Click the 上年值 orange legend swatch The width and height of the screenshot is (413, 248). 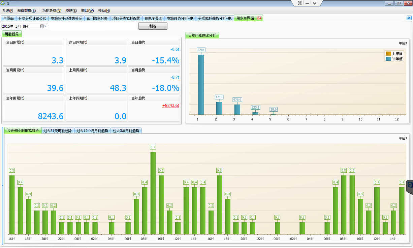click(x=388, y=54)
